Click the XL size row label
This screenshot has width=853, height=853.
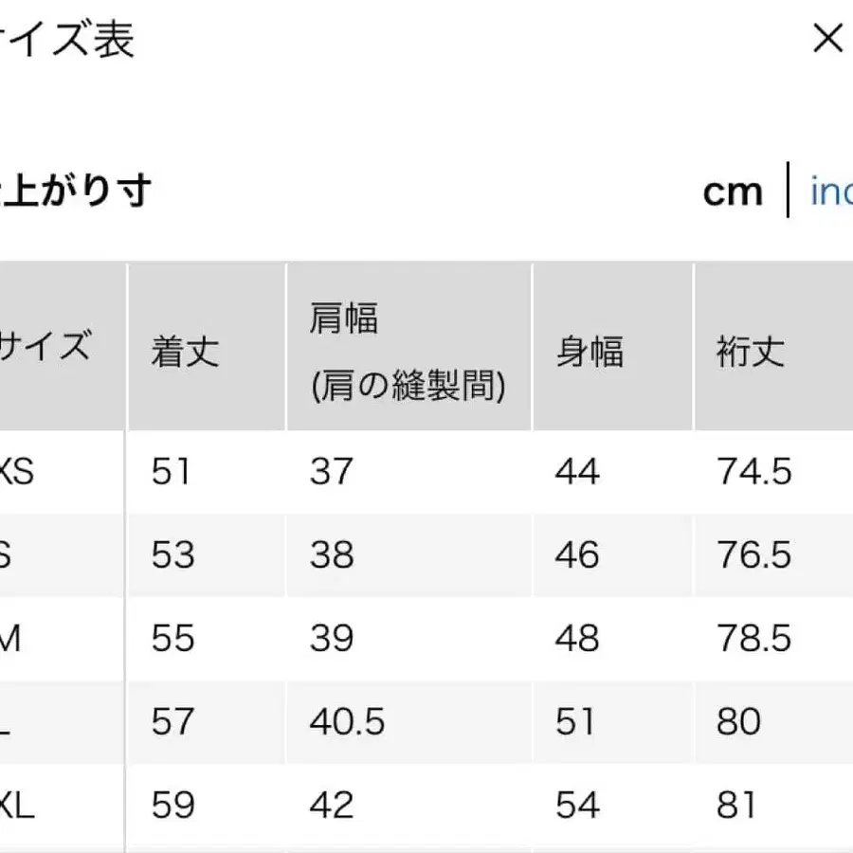pyautogui.click(x=21, y=805)
